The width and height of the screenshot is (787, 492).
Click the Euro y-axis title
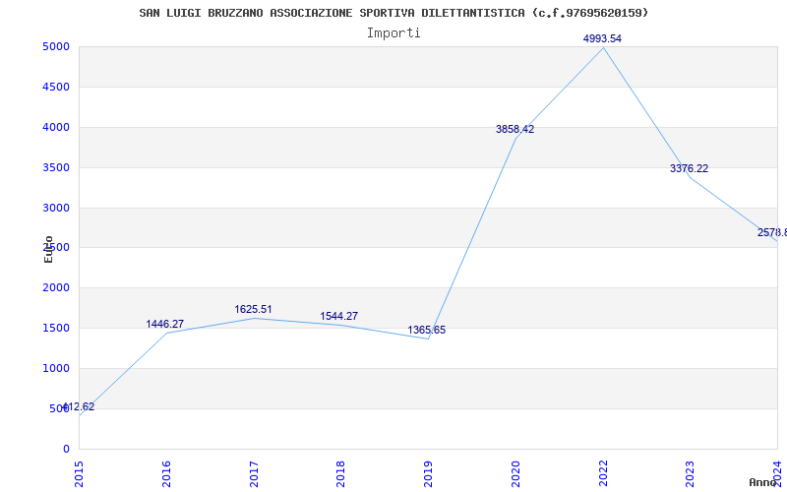[48, 249]
